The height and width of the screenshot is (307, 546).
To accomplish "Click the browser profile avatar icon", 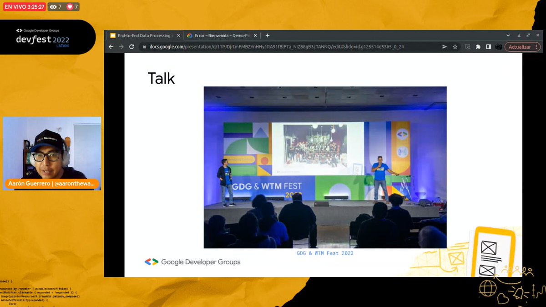I will pyautogui.click(x=499, y=46).
